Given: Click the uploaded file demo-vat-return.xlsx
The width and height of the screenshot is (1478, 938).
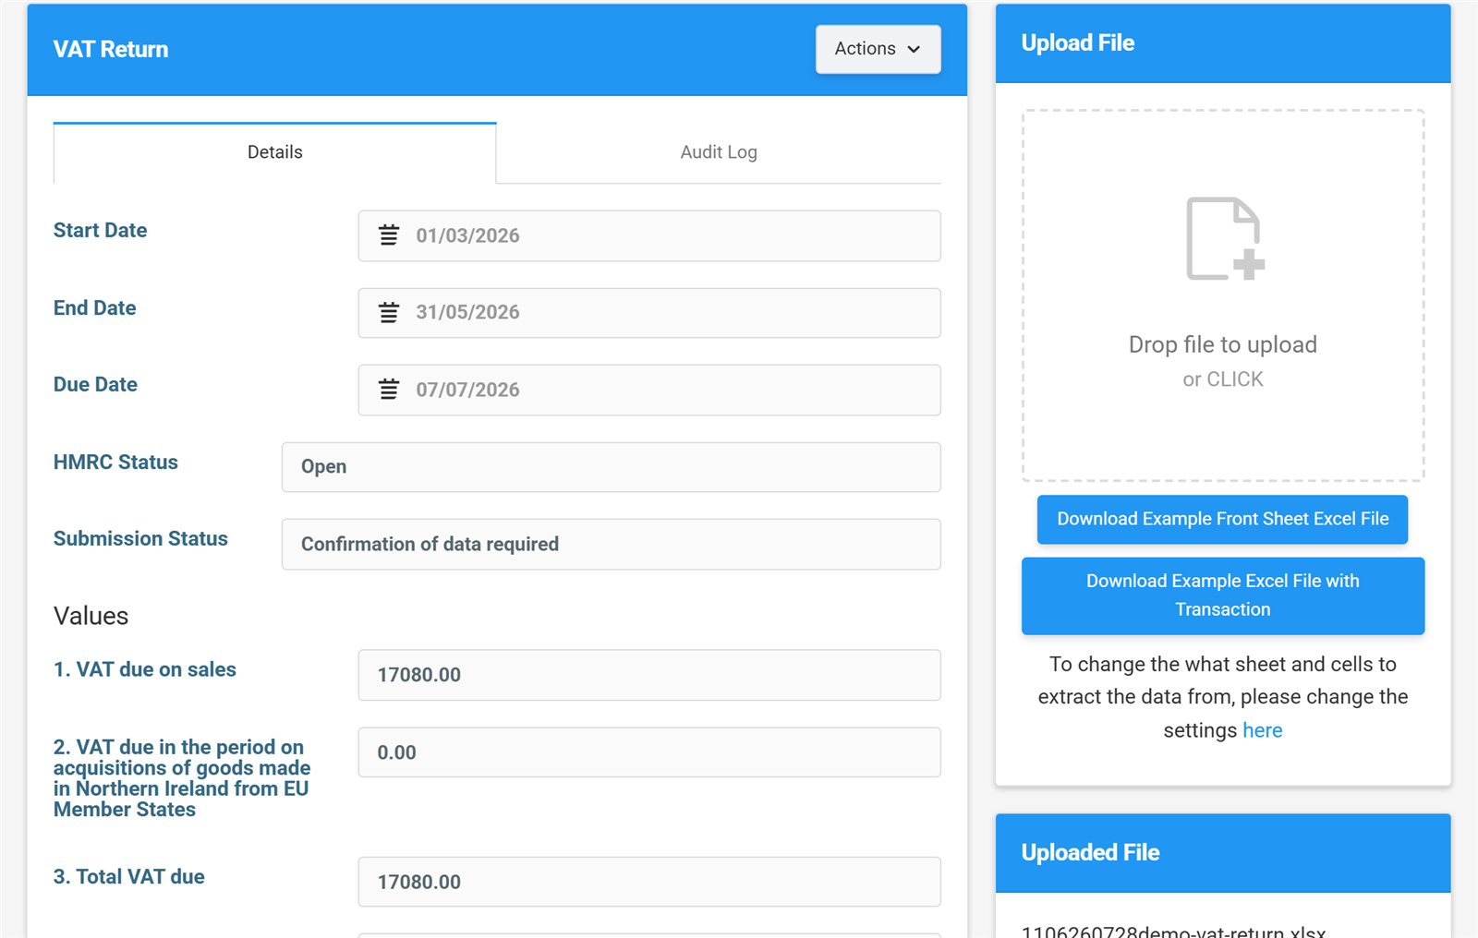Looking at the screenshot, I should point(1173,931).
